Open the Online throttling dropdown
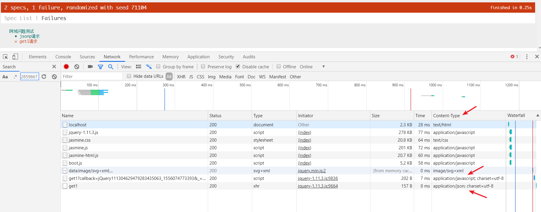The image size is (541, 212). click(323, 67)
